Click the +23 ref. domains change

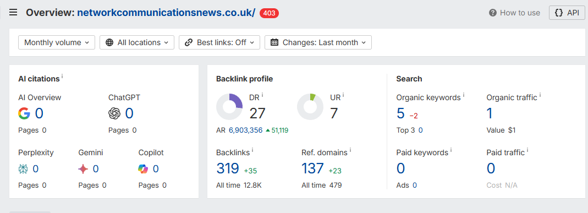tap(335, 171)
